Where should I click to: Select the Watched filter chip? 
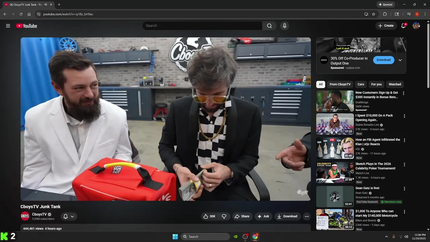(395, 84)
